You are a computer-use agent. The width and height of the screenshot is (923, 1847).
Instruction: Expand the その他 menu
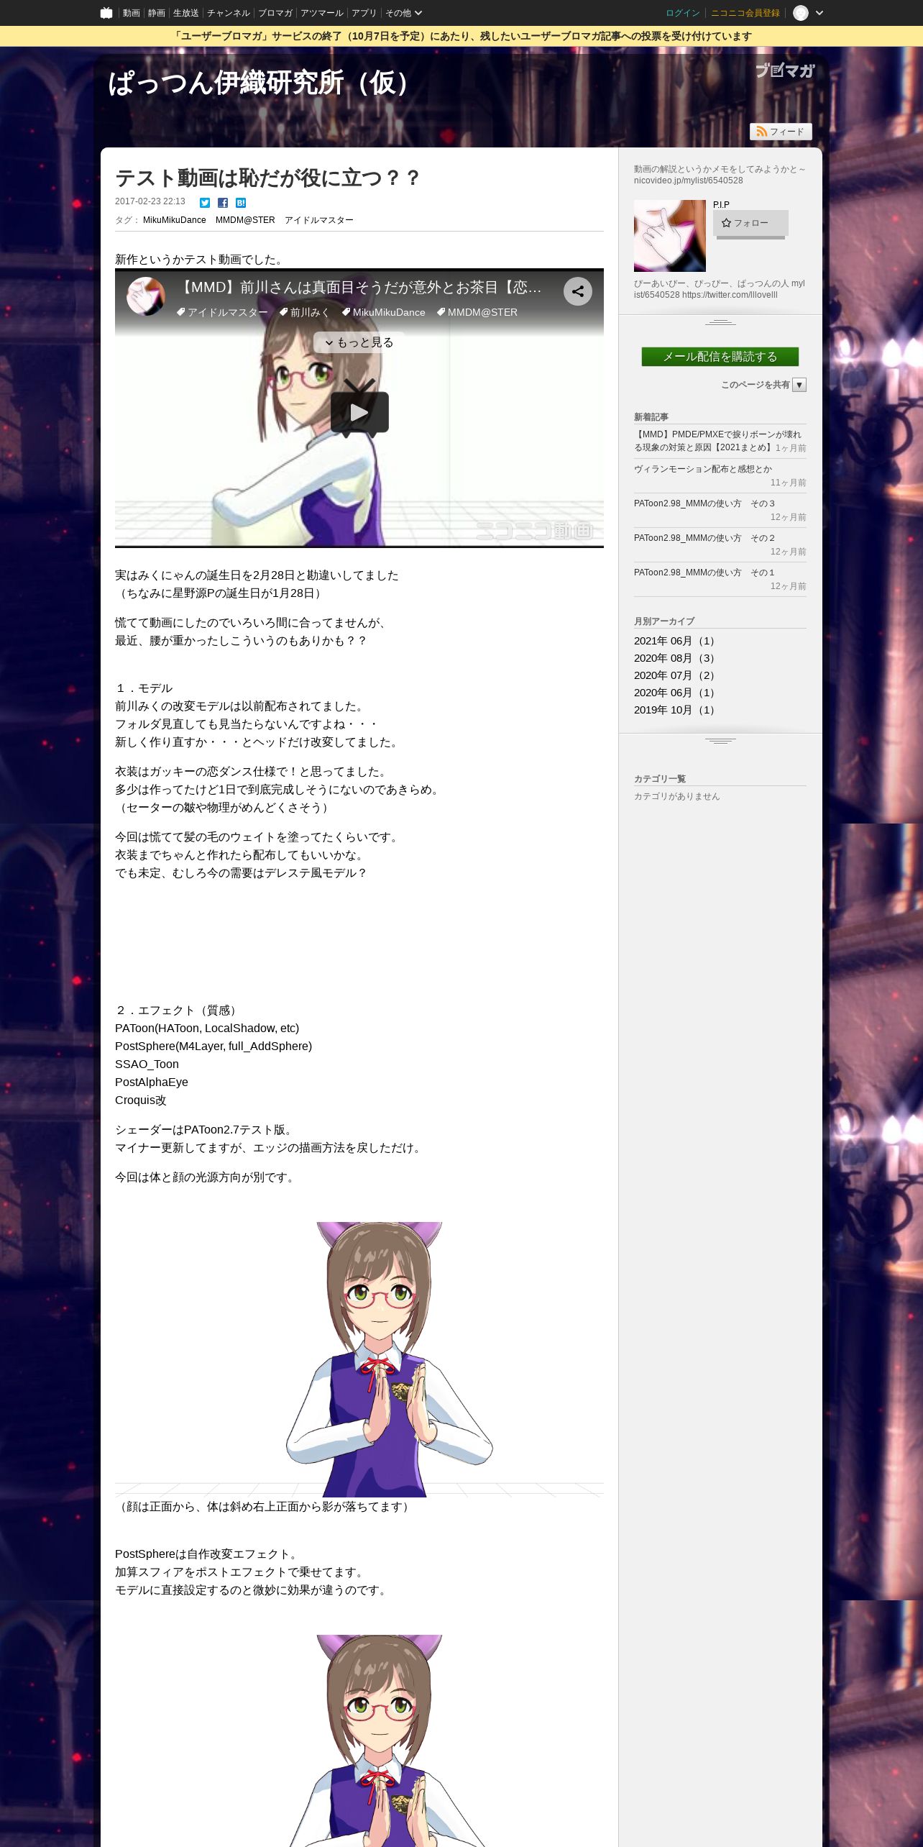click(403, 13)
